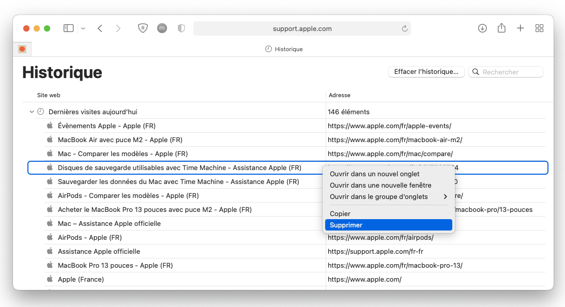Screen dimensions: 565x307
Task: Go back with the left arrow
Action: point(100,28)
